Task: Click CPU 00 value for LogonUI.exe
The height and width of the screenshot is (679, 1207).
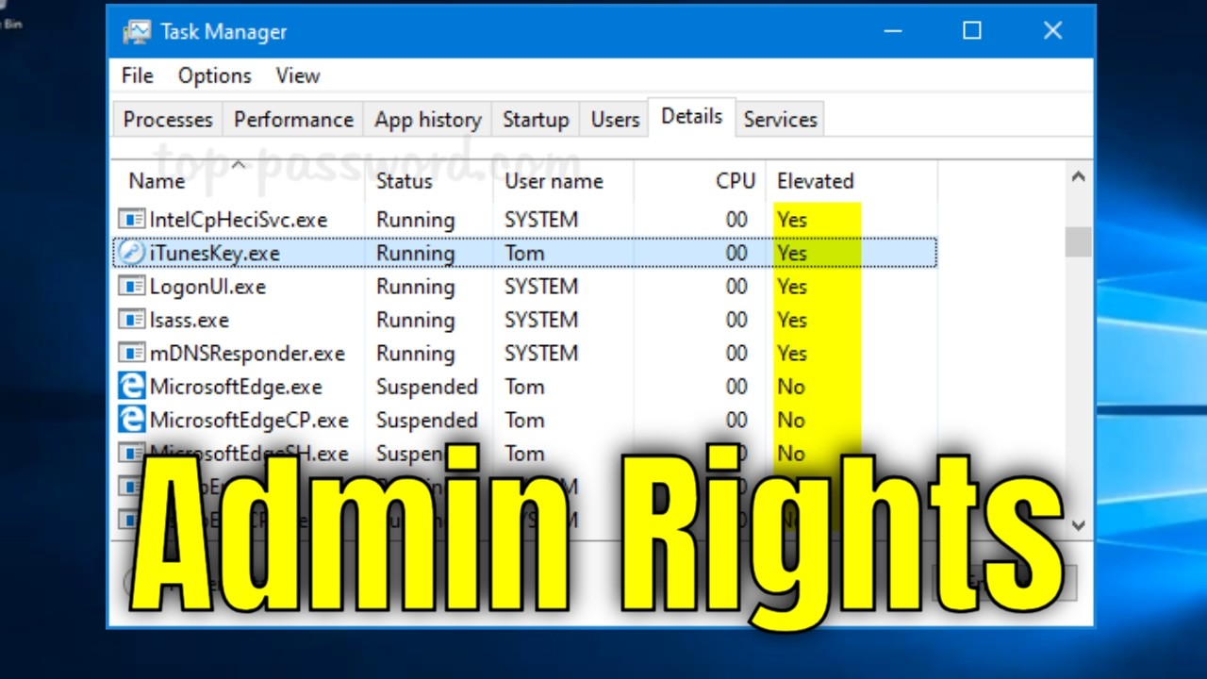Action: 736,287
